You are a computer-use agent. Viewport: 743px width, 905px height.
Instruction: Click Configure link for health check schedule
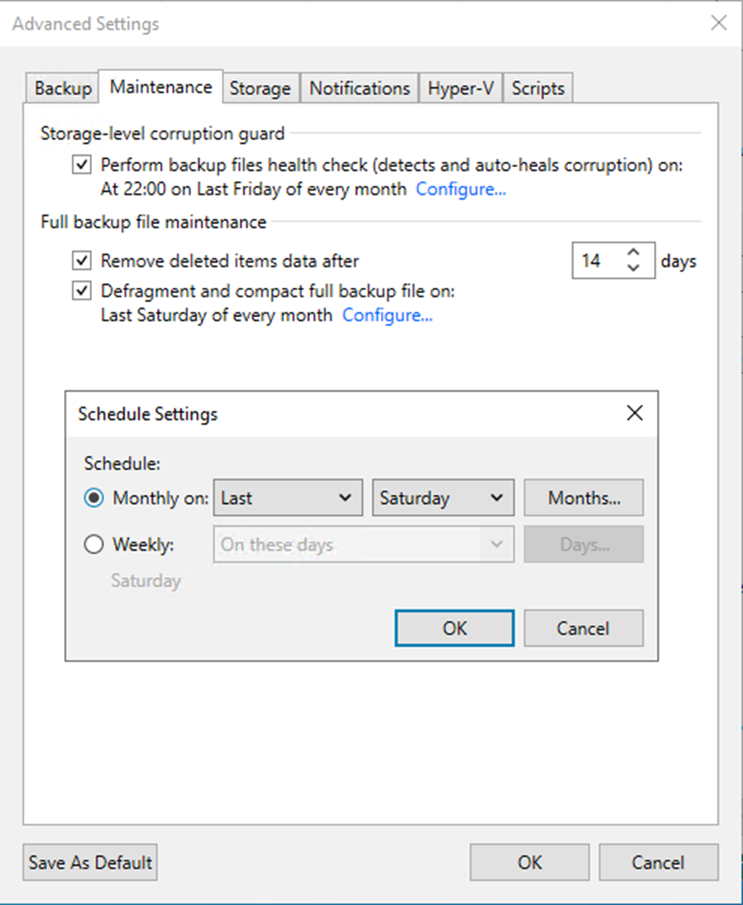460,190
